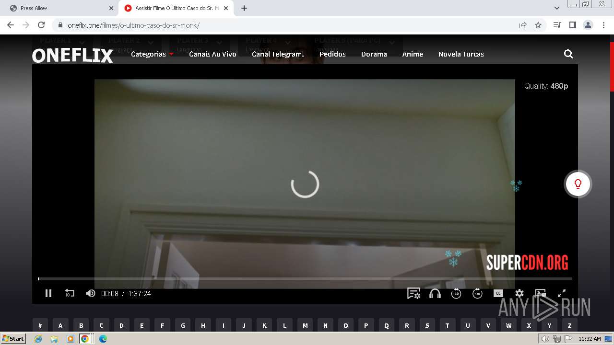The image size is (614, 345).
Task: Filter titles by letter A
Action: coord(60,325)
